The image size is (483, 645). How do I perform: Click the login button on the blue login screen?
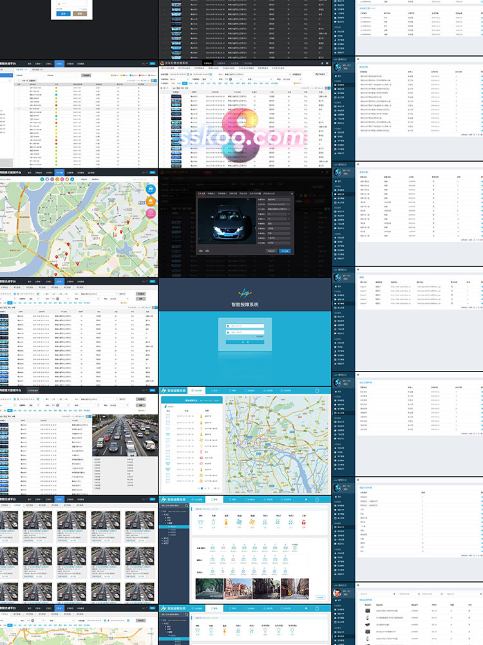pyautogui.click(x=245, y=342)
